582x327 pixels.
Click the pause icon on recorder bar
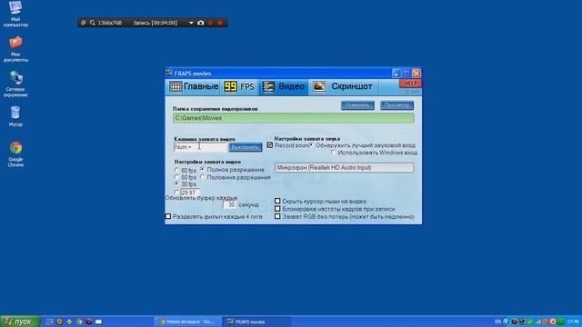[210, 23]
